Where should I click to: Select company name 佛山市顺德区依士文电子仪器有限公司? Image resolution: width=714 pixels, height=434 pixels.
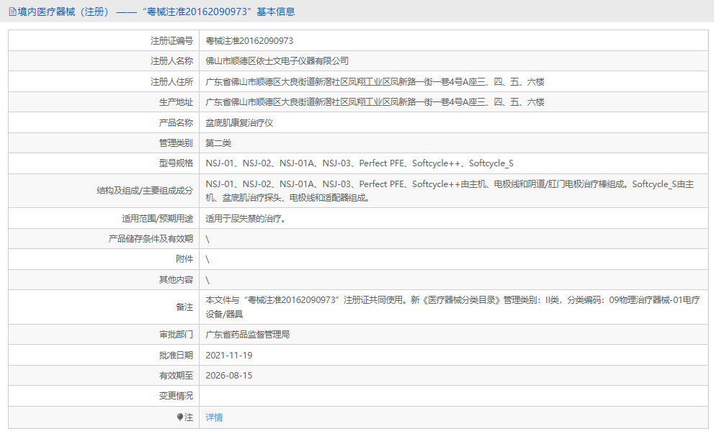pyautogui.click(x=277, y=61)
